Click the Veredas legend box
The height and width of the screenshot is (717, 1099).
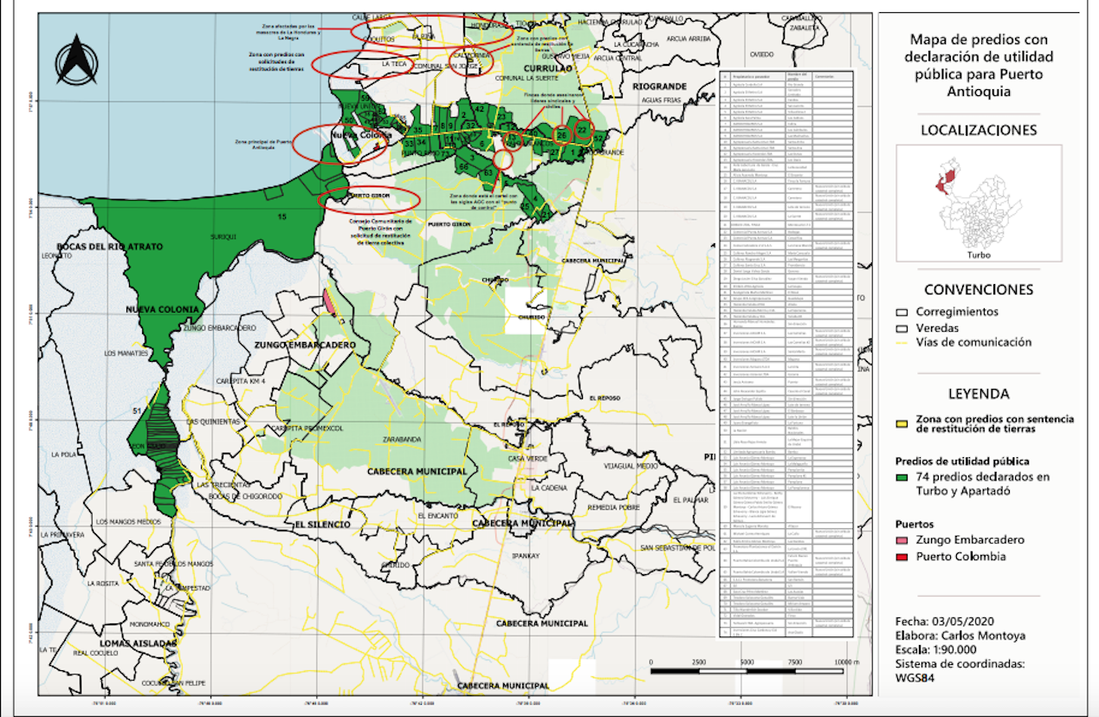tap(902, 327)
